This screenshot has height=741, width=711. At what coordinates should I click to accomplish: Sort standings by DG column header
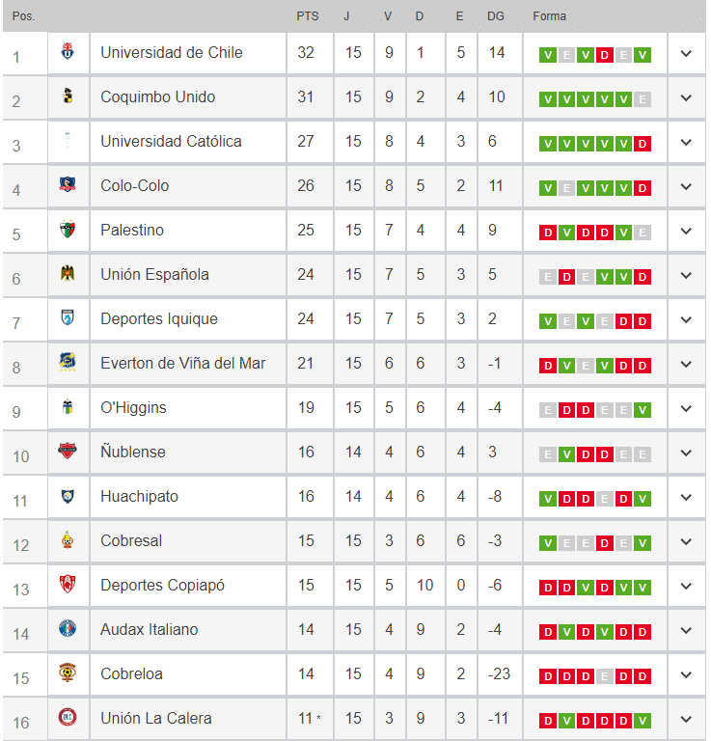[496, 16]
